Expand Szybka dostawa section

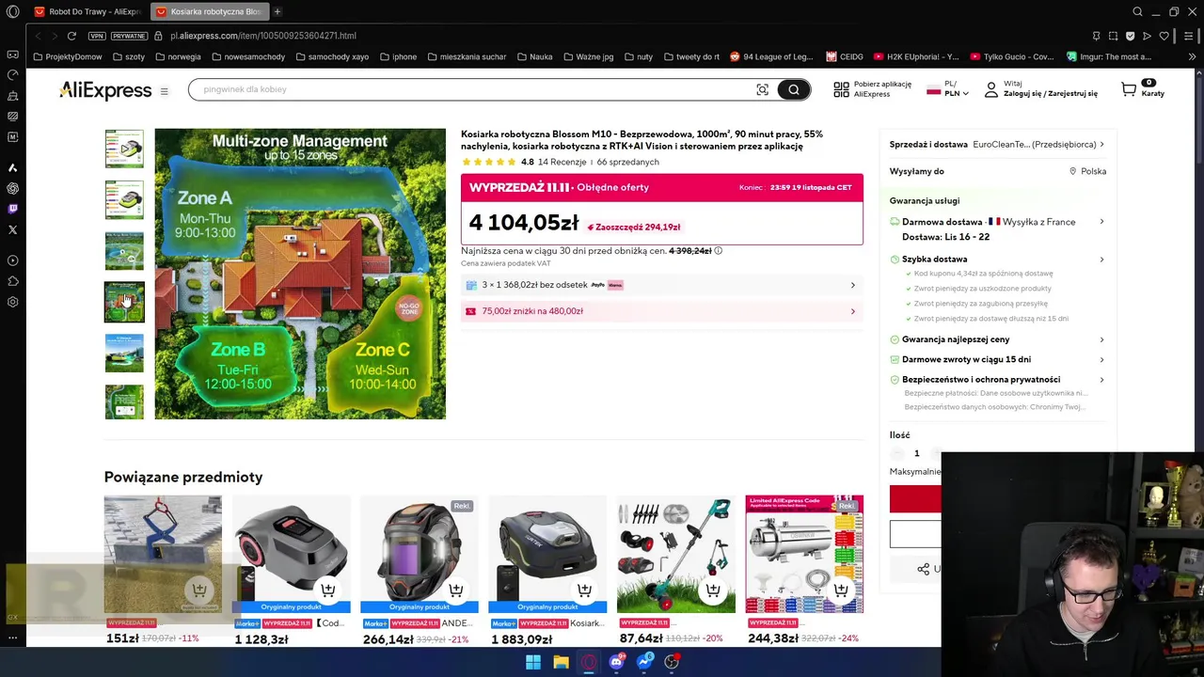(x=1101, y=260)
